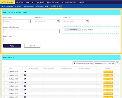This screenshot has height=98, width=122.
Task: Tick the checkbox for 21-Feb-2025 row
Action: 6,79
